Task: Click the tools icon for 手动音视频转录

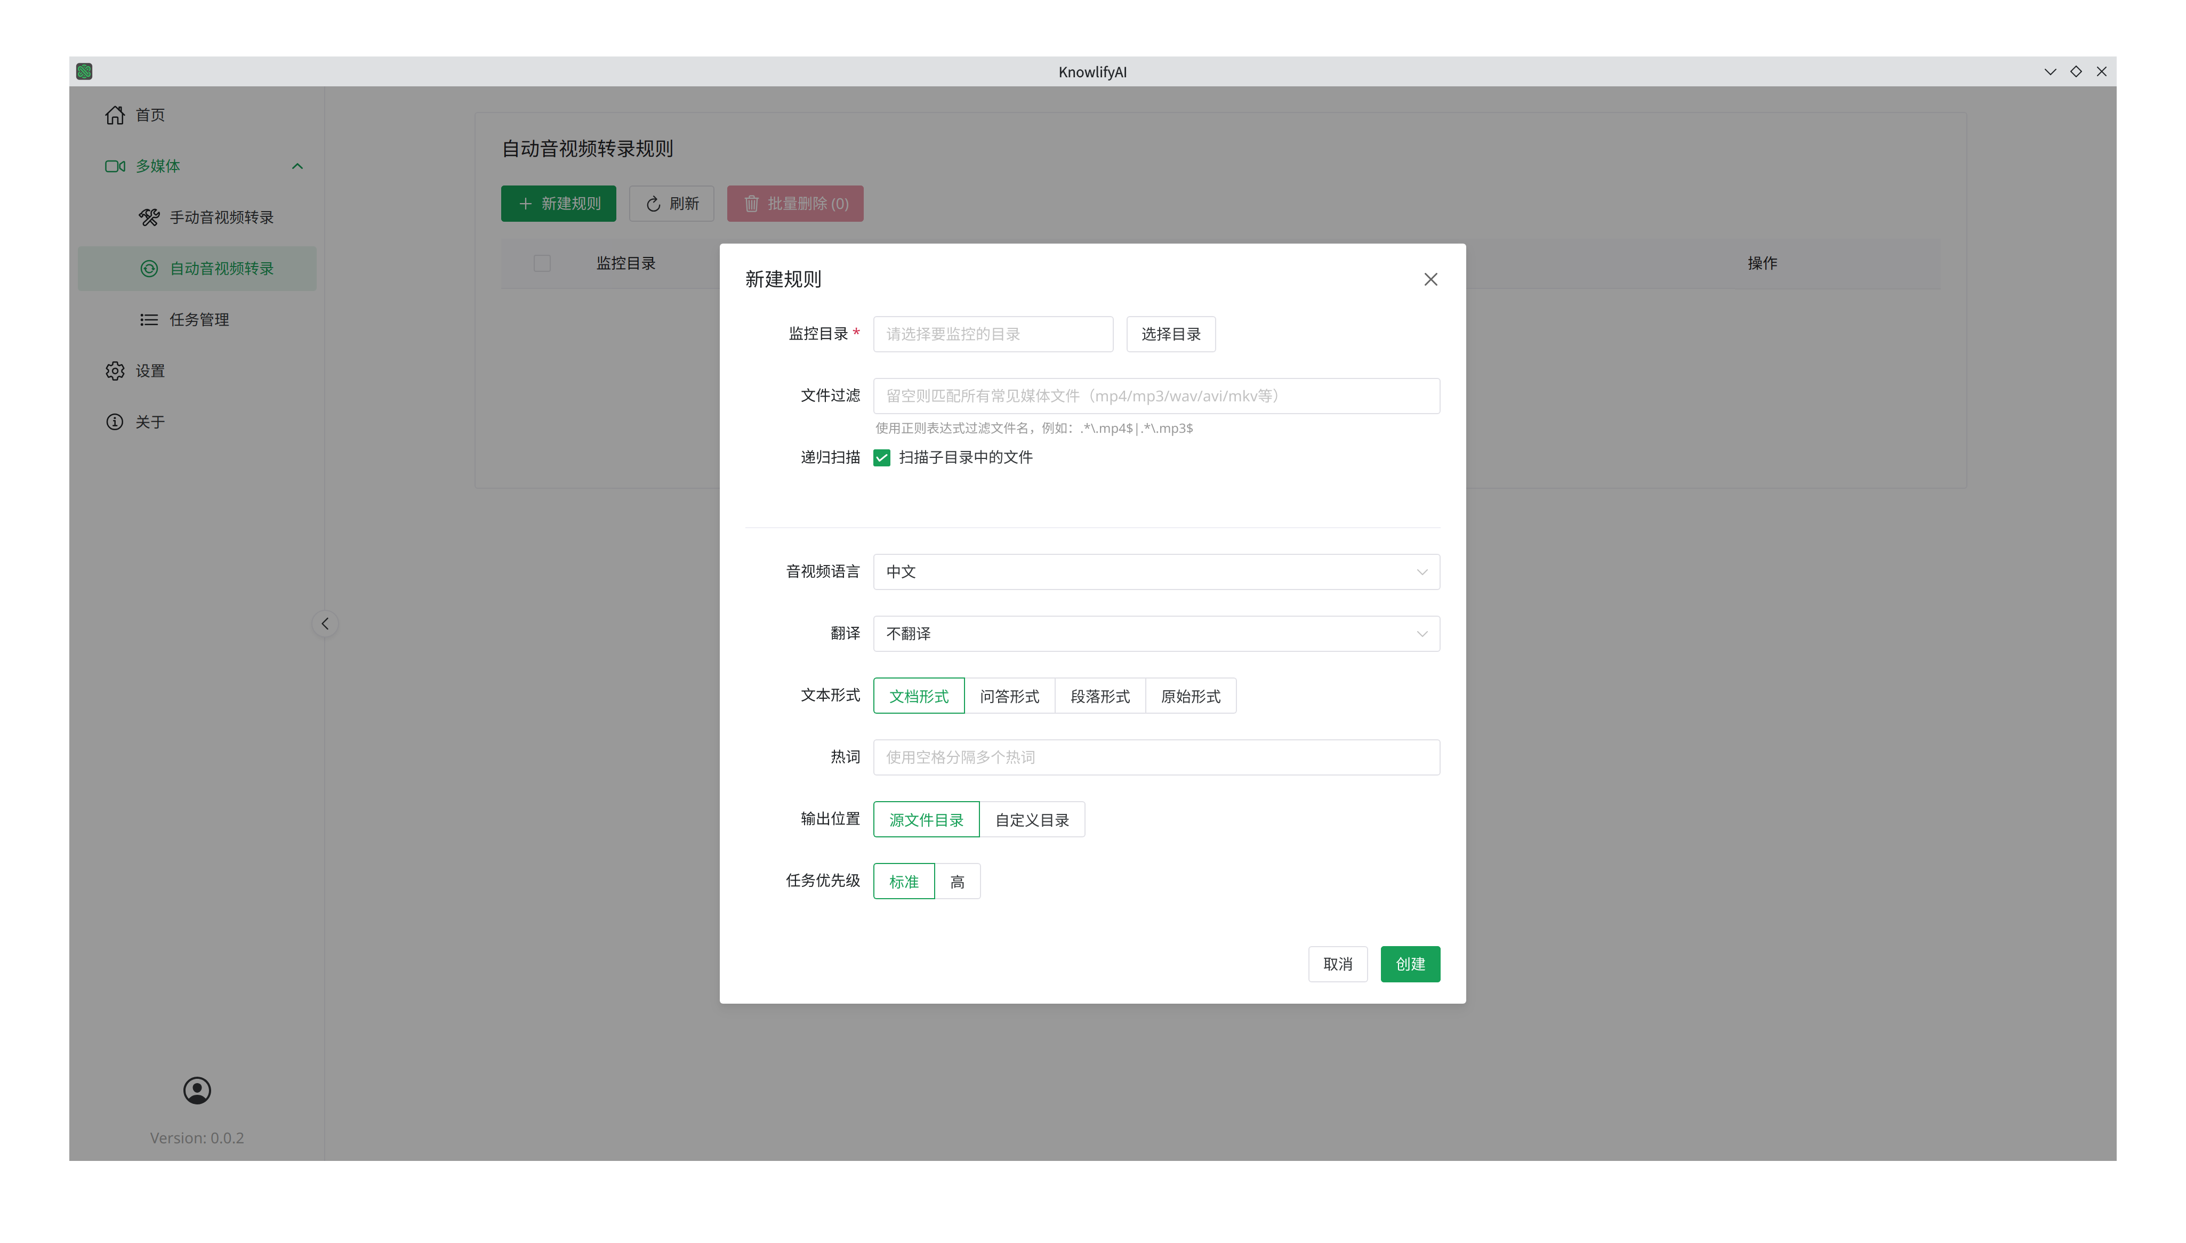Action: click(x=149, y=217)
